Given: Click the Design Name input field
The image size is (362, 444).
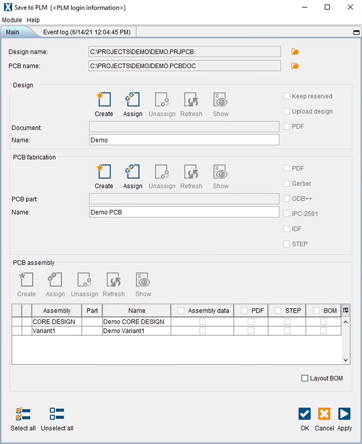Looking at the screenshot, I should (184, 140).
